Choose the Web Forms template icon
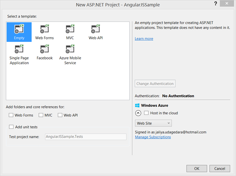236x176 pixels. click(44, 29)
